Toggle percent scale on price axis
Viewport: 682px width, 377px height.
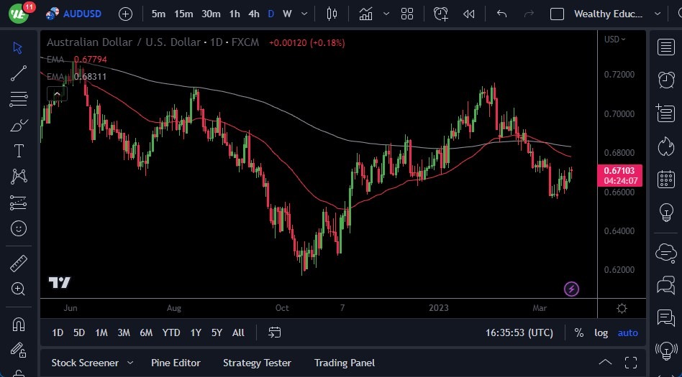tap(579, 332)
